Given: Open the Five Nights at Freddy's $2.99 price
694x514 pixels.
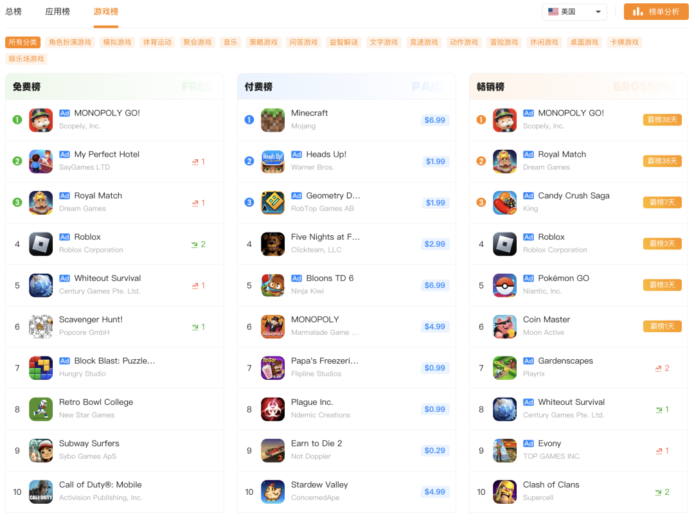Looking at the screenshot, I should tap(434, 244).
